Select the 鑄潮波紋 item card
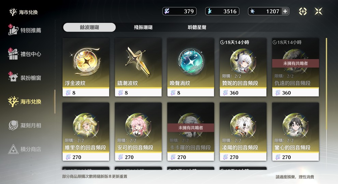The image size is (338, 184). [138, 67]
